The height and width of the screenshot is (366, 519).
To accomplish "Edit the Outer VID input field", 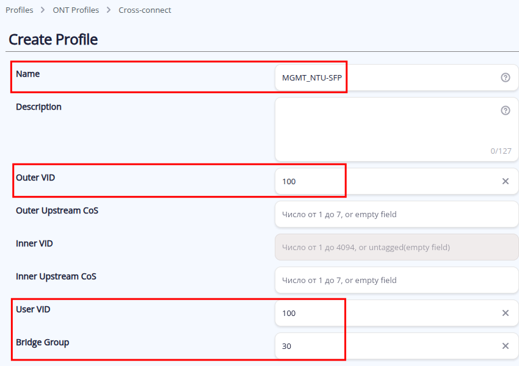I will click(385, 181).
